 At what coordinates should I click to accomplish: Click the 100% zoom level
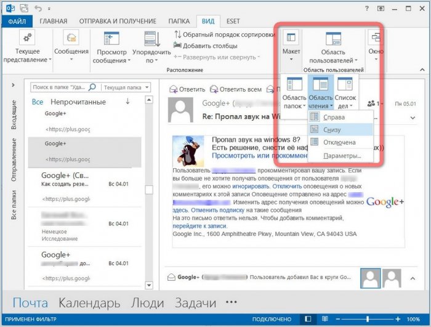(x=413, y=319)
